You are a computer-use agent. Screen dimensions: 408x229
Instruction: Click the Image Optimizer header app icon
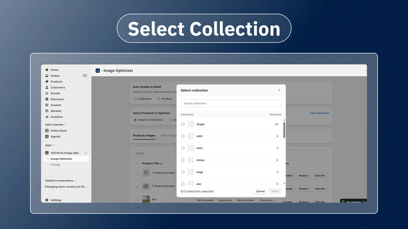pyautogui.click(x=97, y=71)
